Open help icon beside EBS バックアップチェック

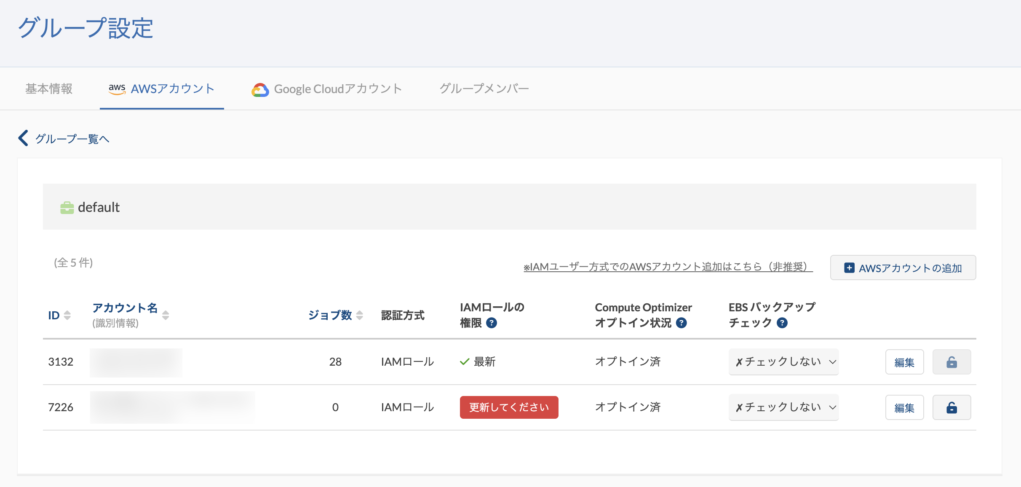coord(782,323)
